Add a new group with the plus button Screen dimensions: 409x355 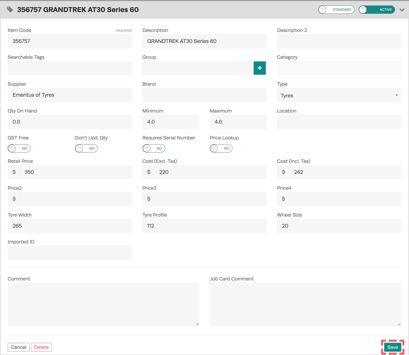[259, 68]
